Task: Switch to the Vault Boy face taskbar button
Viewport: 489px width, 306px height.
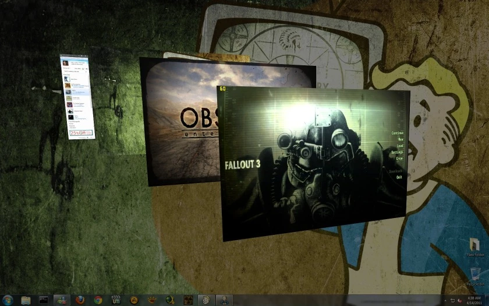Action: click(206, 300)
